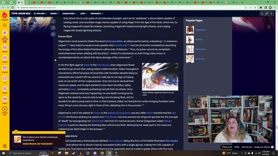Expand the Lore dropdown menu
Viewport: 278px width, 156px height.
point(83,13)
